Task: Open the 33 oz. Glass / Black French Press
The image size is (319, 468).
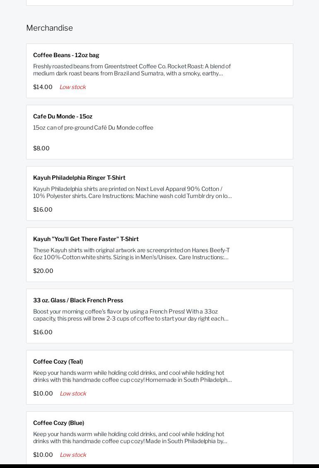Action: (78, 300)
